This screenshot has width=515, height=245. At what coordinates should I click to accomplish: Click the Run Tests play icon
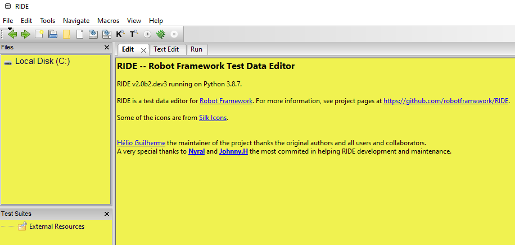pyautogui.click(x=147, y=34)
